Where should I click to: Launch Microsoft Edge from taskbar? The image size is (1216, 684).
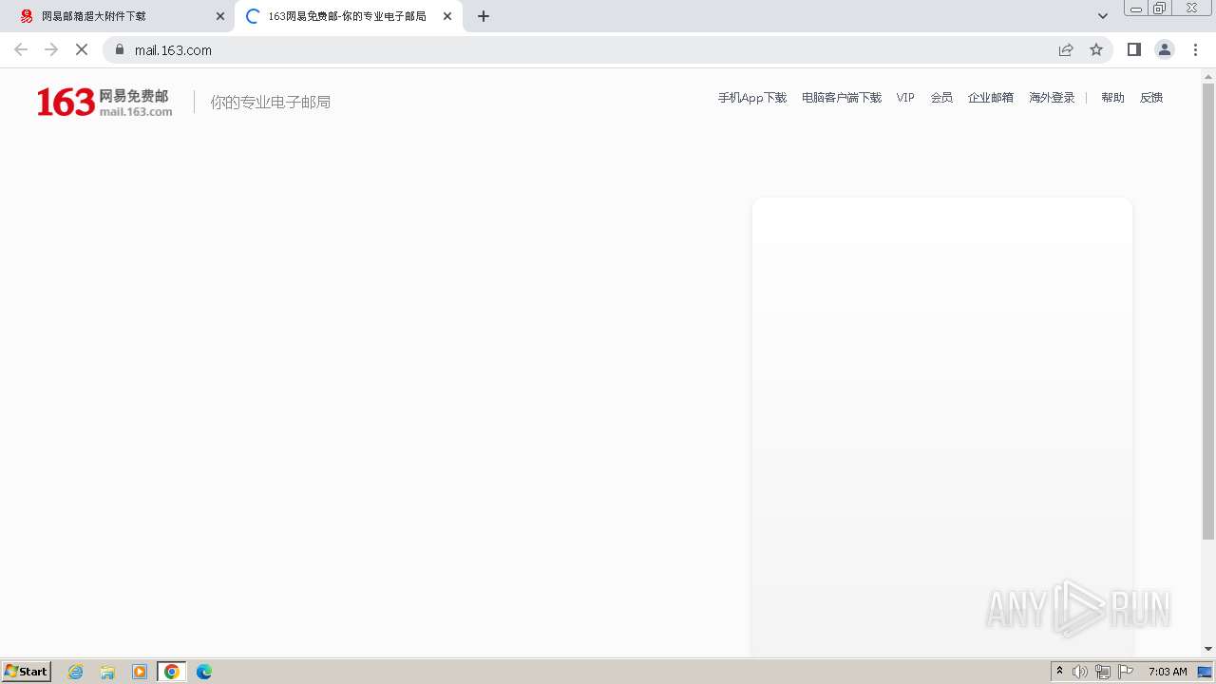[x=204, y=672]
